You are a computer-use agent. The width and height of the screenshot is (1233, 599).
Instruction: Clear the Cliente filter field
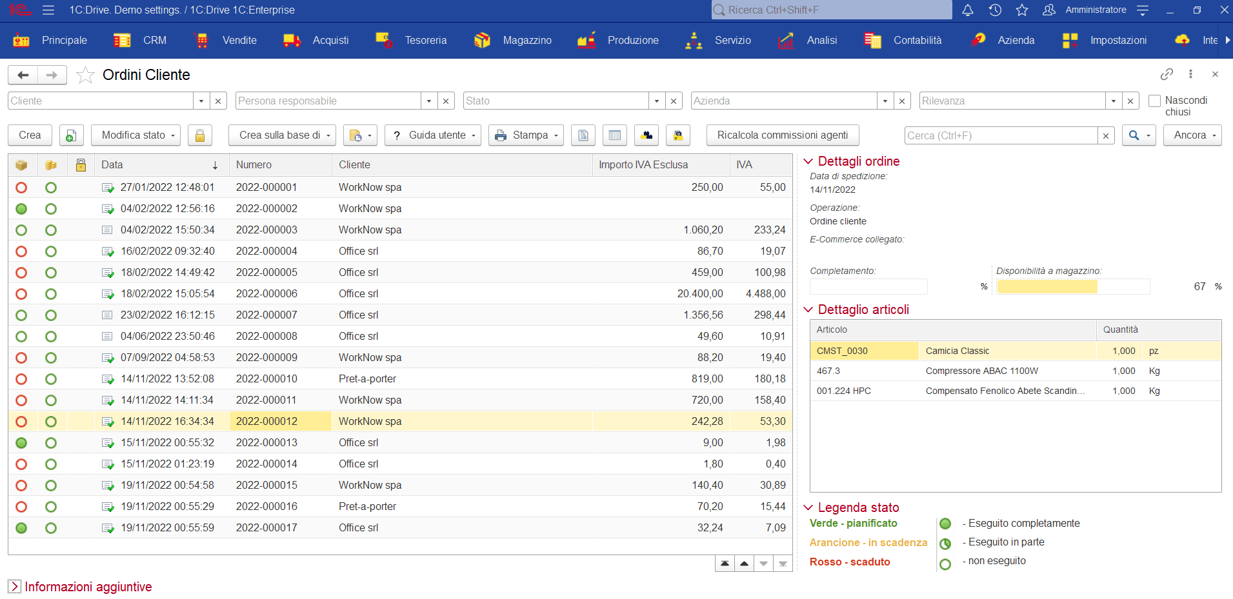pyautogui.click(x=218, y=101)
